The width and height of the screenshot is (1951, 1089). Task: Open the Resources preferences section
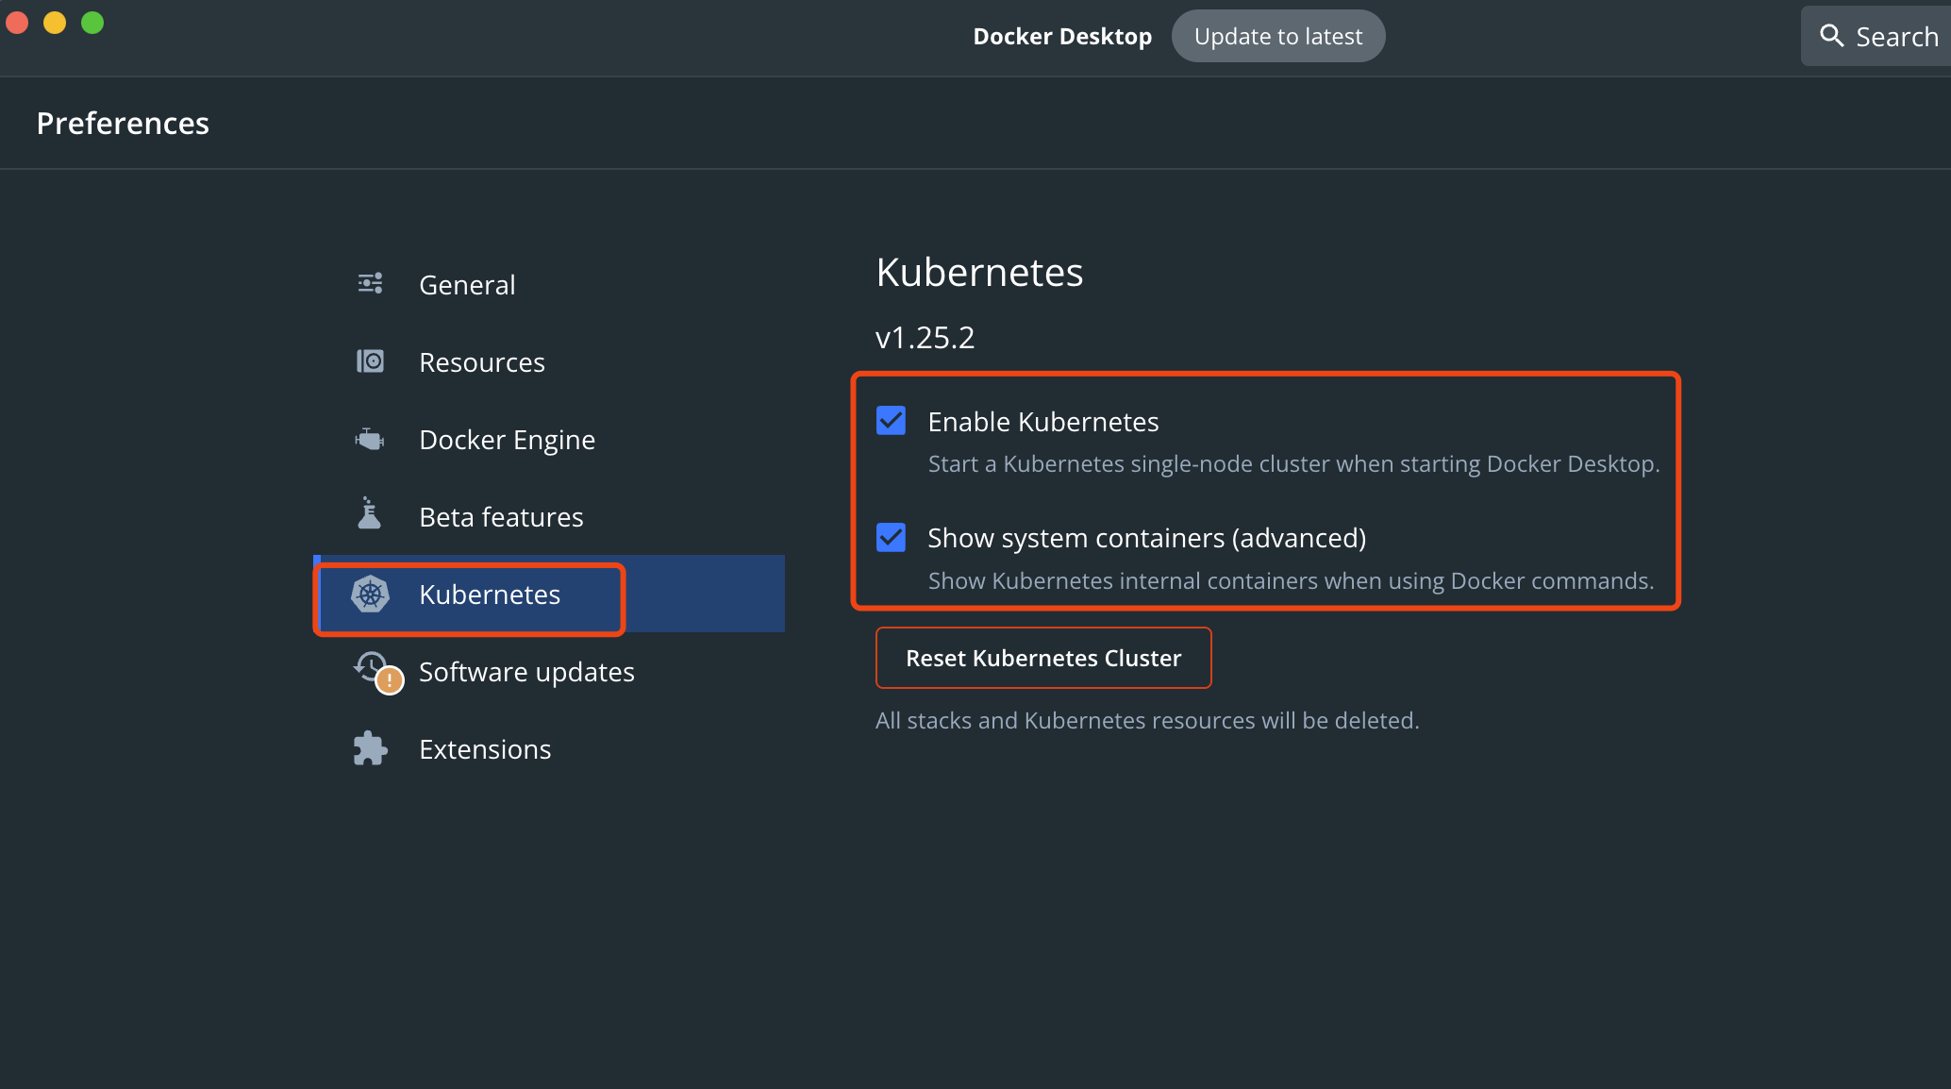[549, 361]
